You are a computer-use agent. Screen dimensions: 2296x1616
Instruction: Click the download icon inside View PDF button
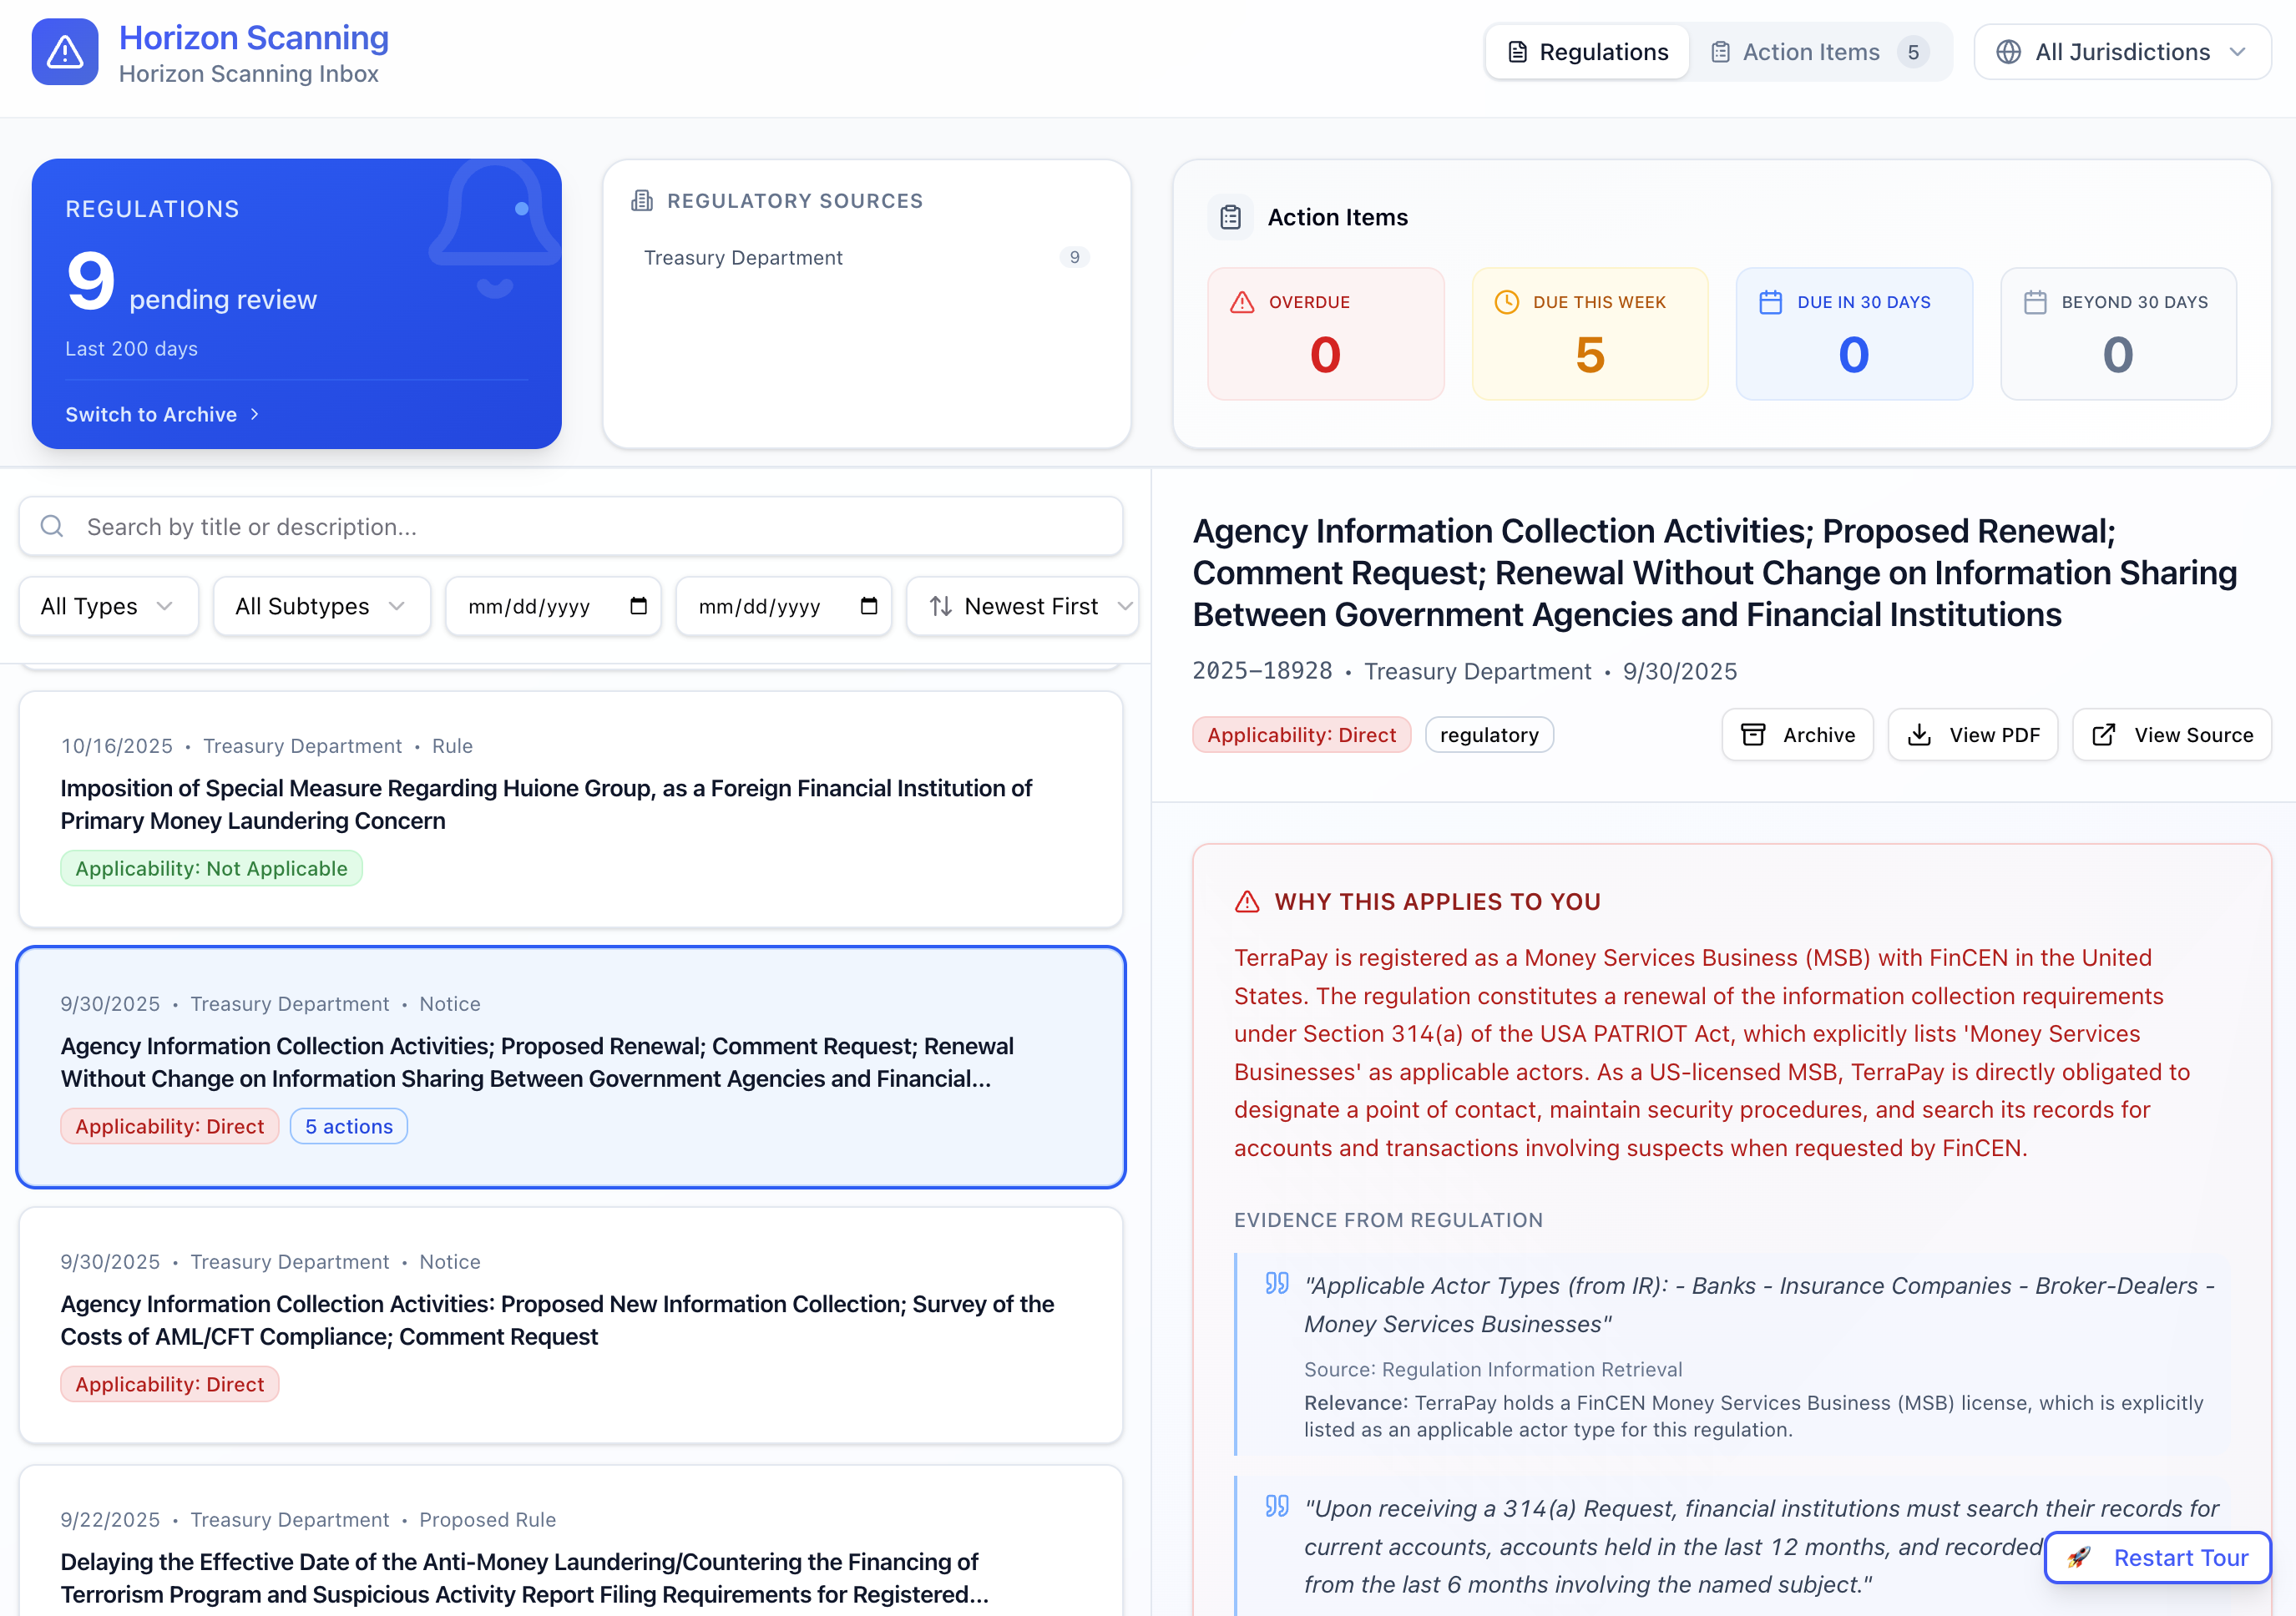[x=1920, y=734]
